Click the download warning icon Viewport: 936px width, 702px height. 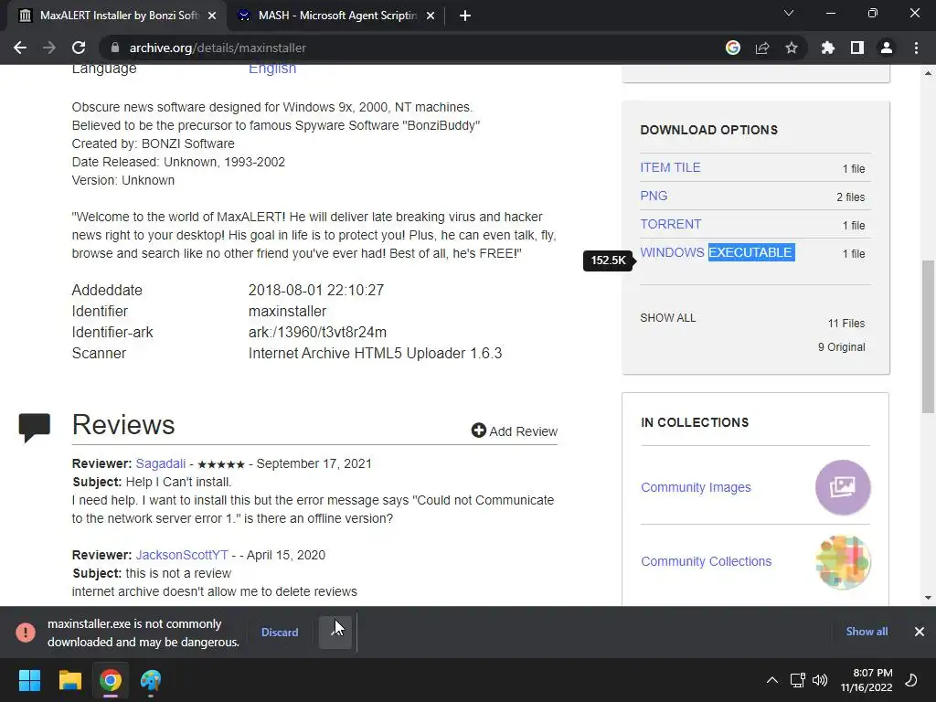(26, 633)
